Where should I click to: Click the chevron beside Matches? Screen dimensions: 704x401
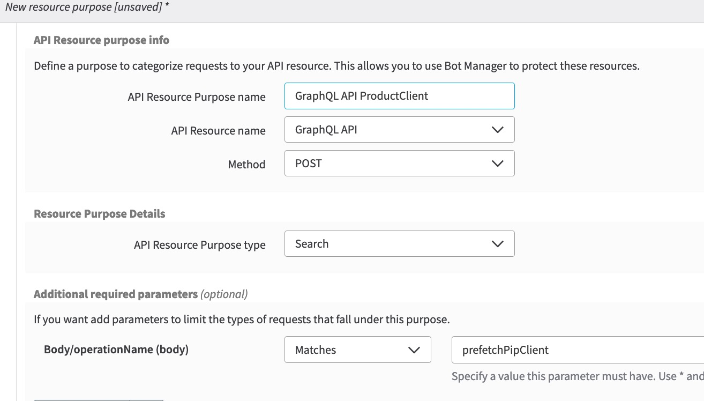pyautogui.click(x=414, y=350)
